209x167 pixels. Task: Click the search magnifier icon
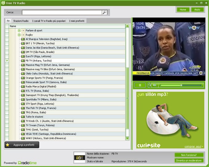[104, 12]
